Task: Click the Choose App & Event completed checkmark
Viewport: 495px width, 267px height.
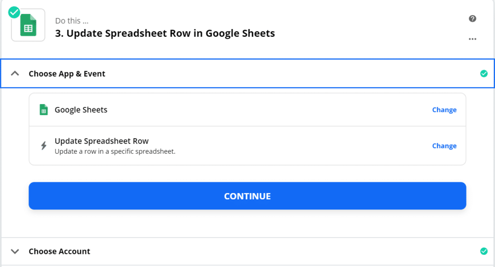Action: (x=484, y=74)
